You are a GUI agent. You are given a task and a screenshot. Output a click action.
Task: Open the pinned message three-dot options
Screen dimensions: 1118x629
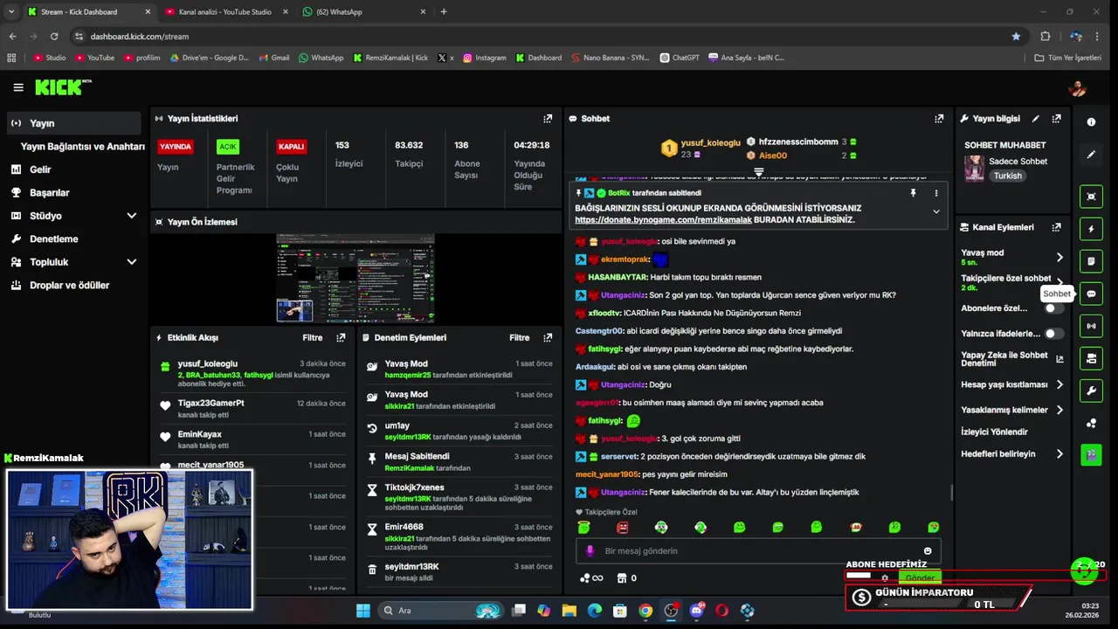pyautogui.click(x=936, y=193)
